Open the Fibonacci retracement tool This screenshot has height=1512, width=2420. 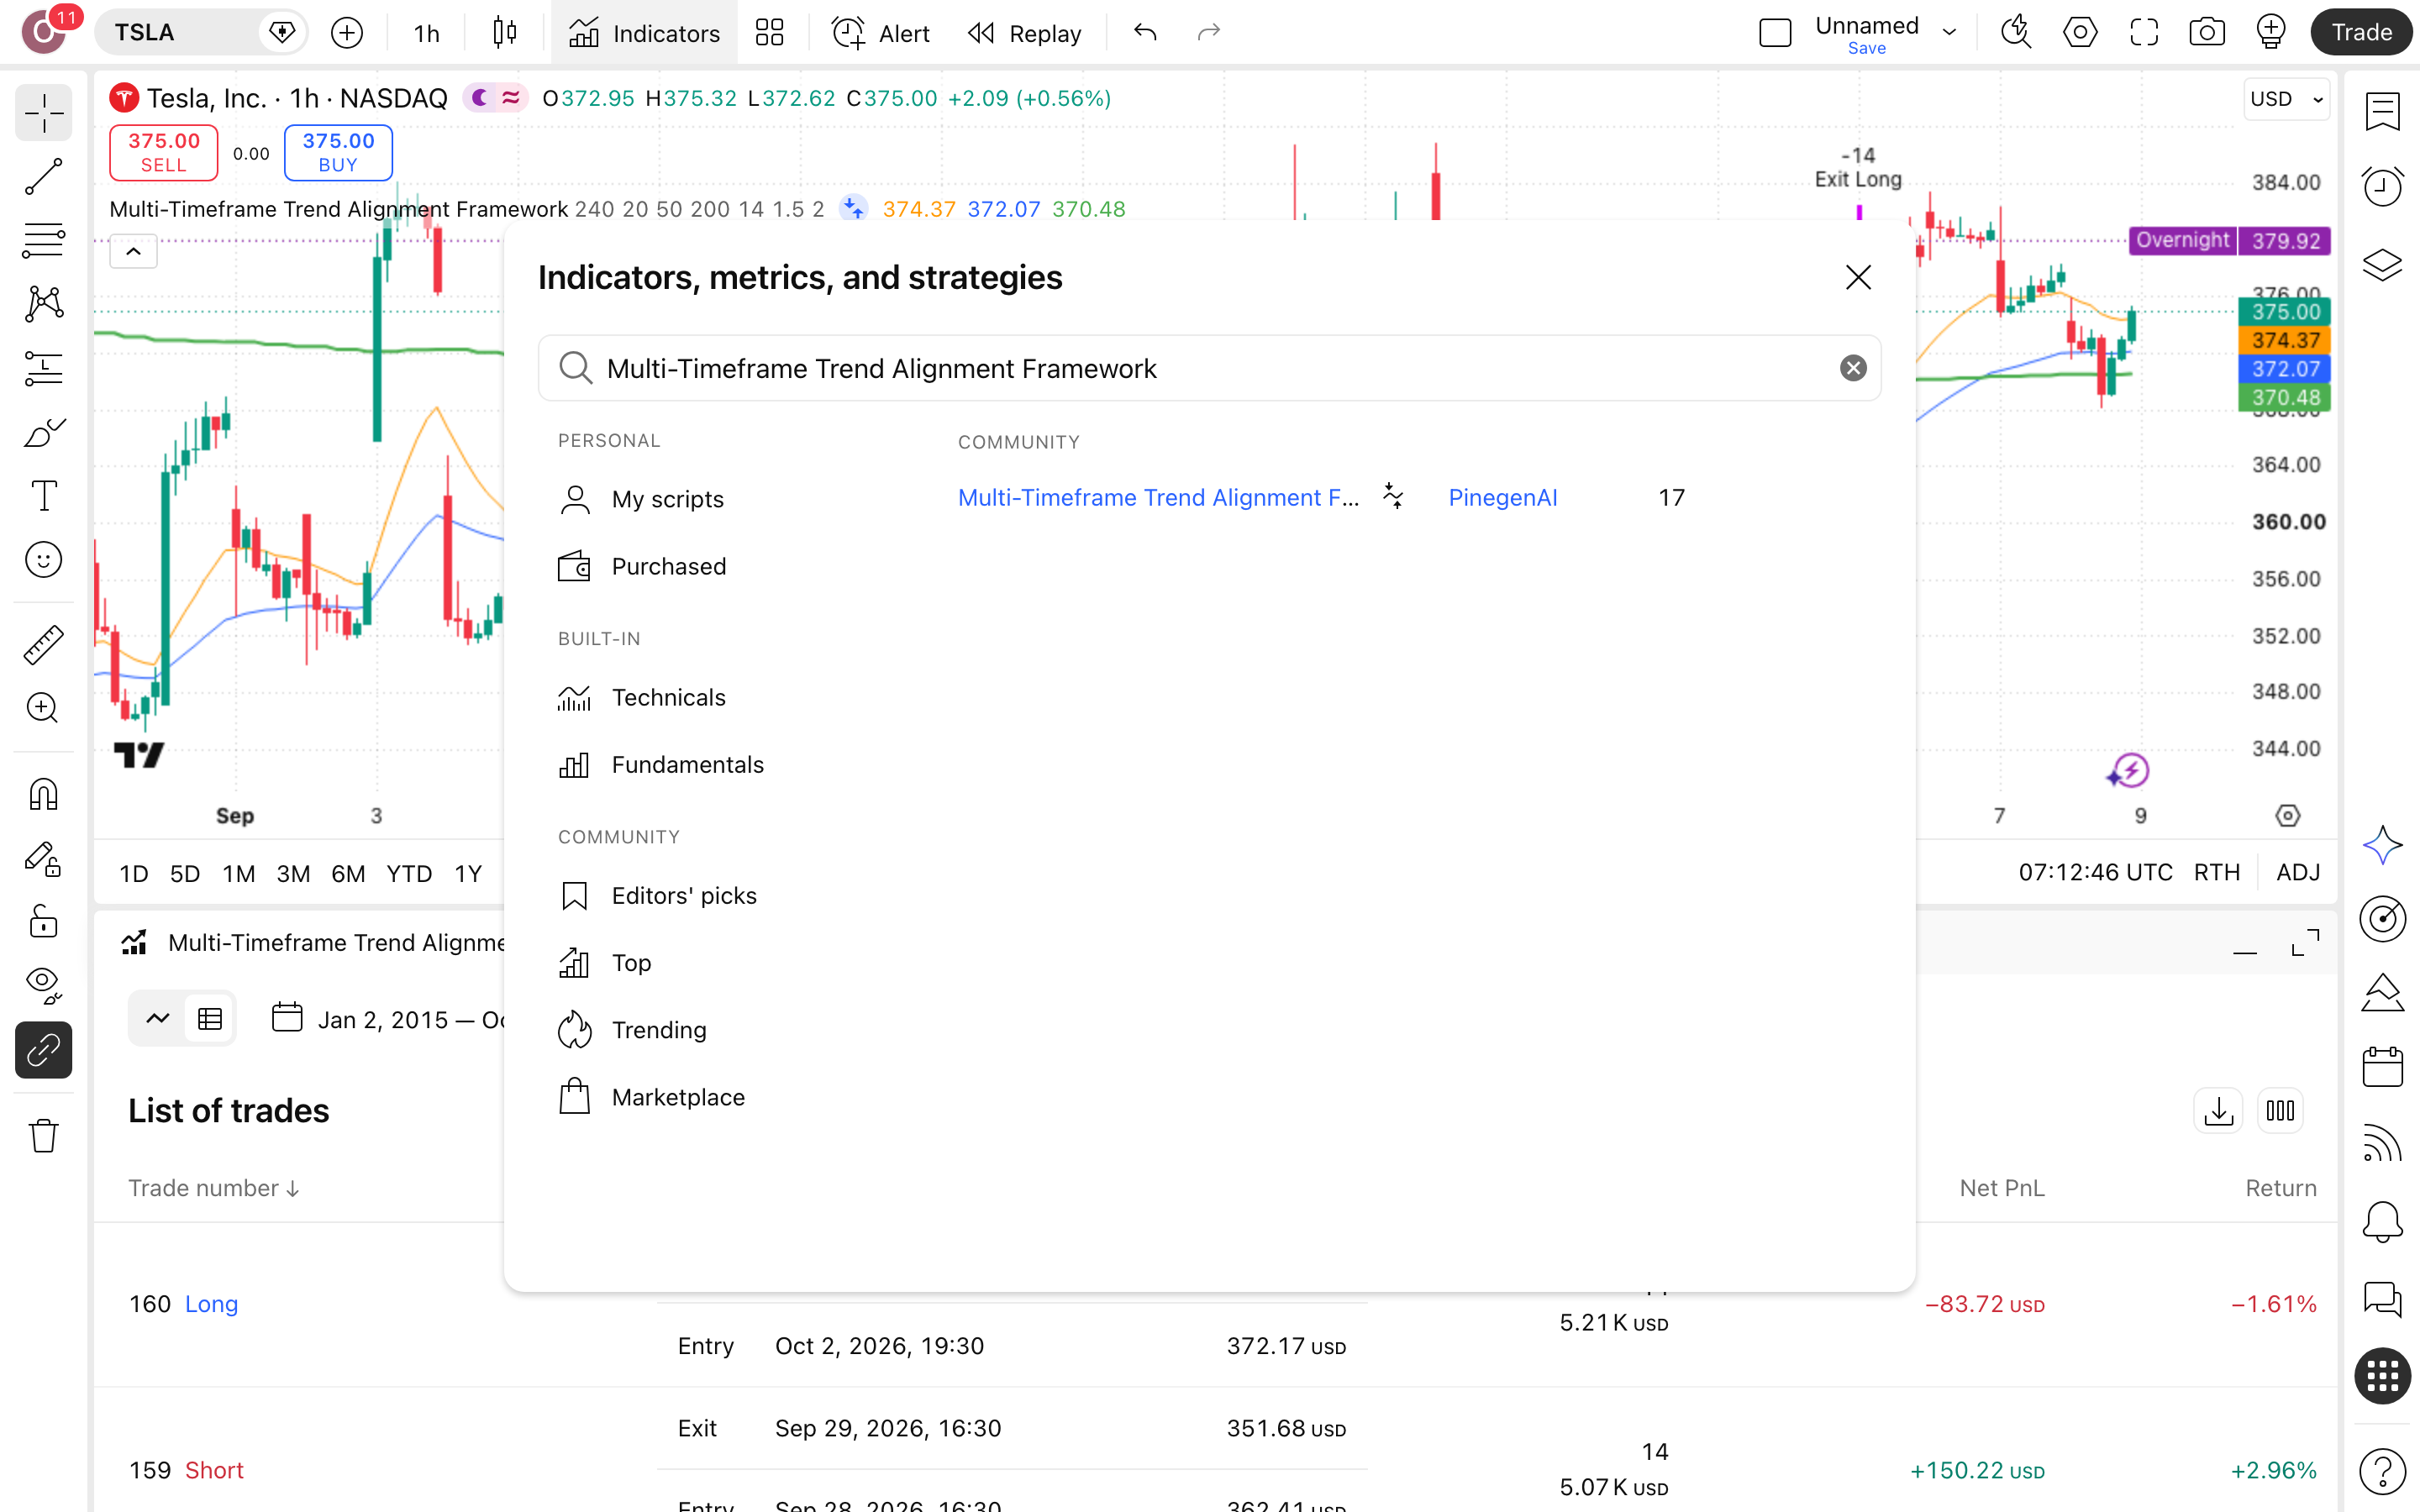pyautogui.click(x=43, y=240)
